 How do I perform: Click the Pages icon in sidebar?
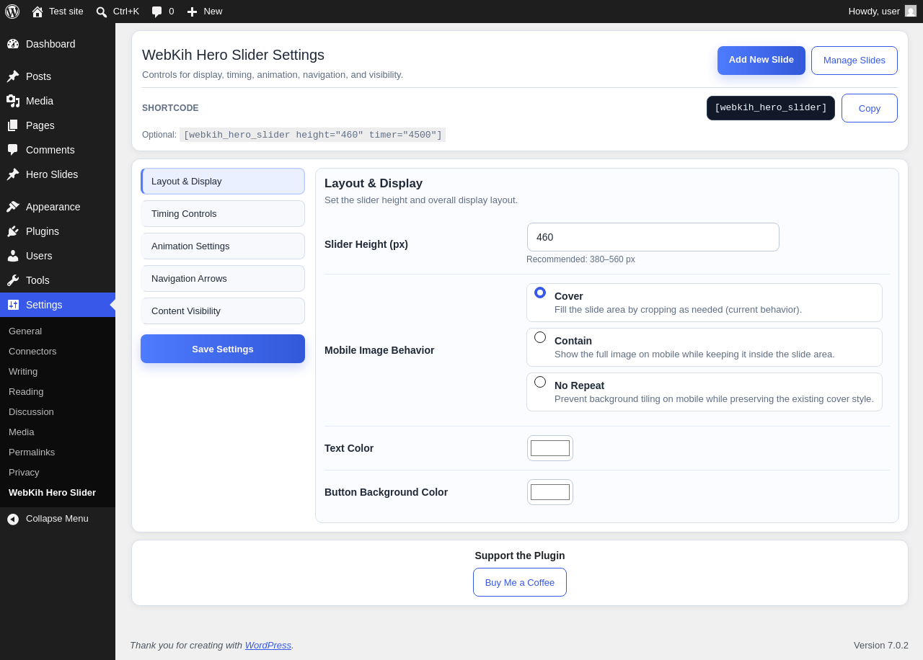13,125
